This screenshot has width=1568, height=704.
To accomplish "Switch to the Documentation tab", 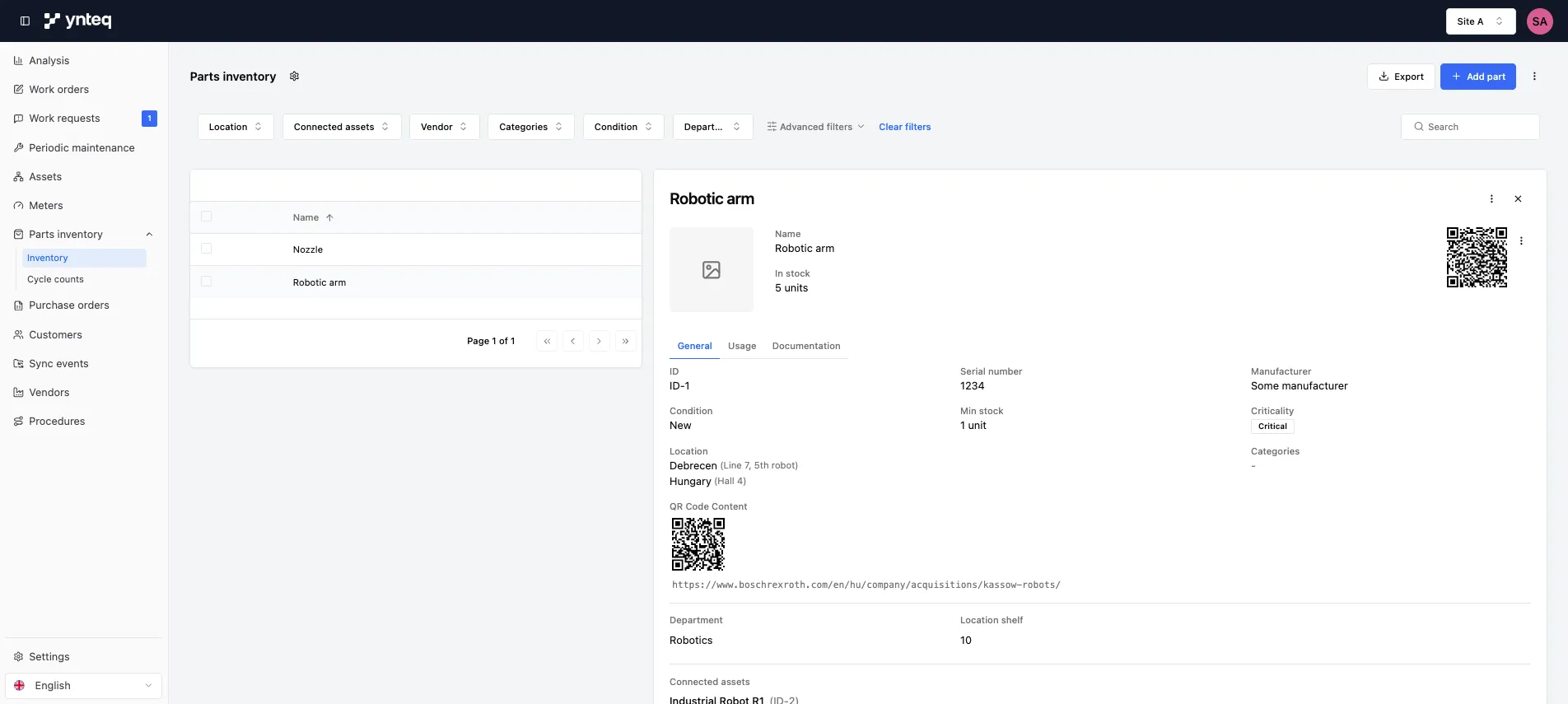I will click(x=806, y=347).
